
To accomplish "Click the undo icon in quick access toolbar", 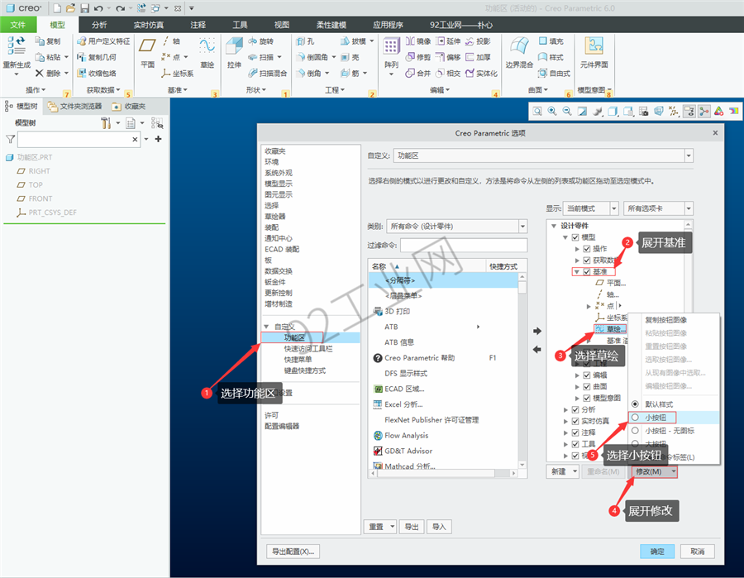I will point(98,8).
